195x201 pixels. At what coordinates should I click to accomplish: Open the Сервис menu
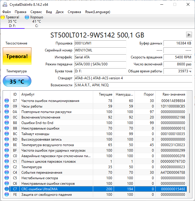(x=36, y=12)
